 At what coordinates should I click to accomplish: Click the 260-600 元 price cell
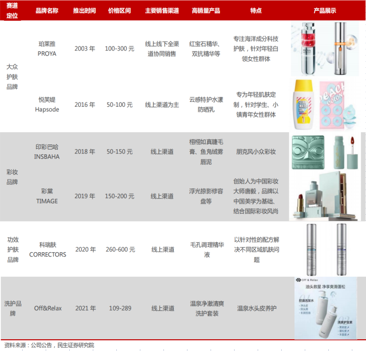click(x=121, y=249)
